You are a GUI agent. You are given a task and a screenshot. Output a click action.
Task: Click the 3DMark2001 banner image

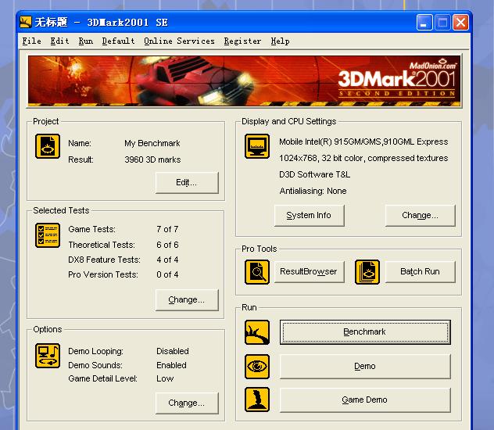point(244,80)
